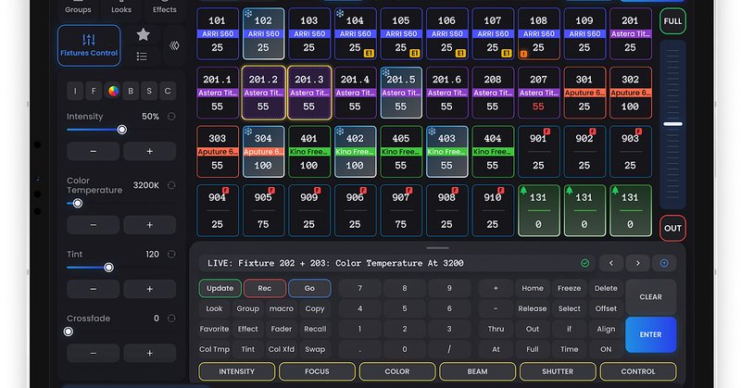Click the Update button
Screen dimensions: 741x388
[220, 288]
